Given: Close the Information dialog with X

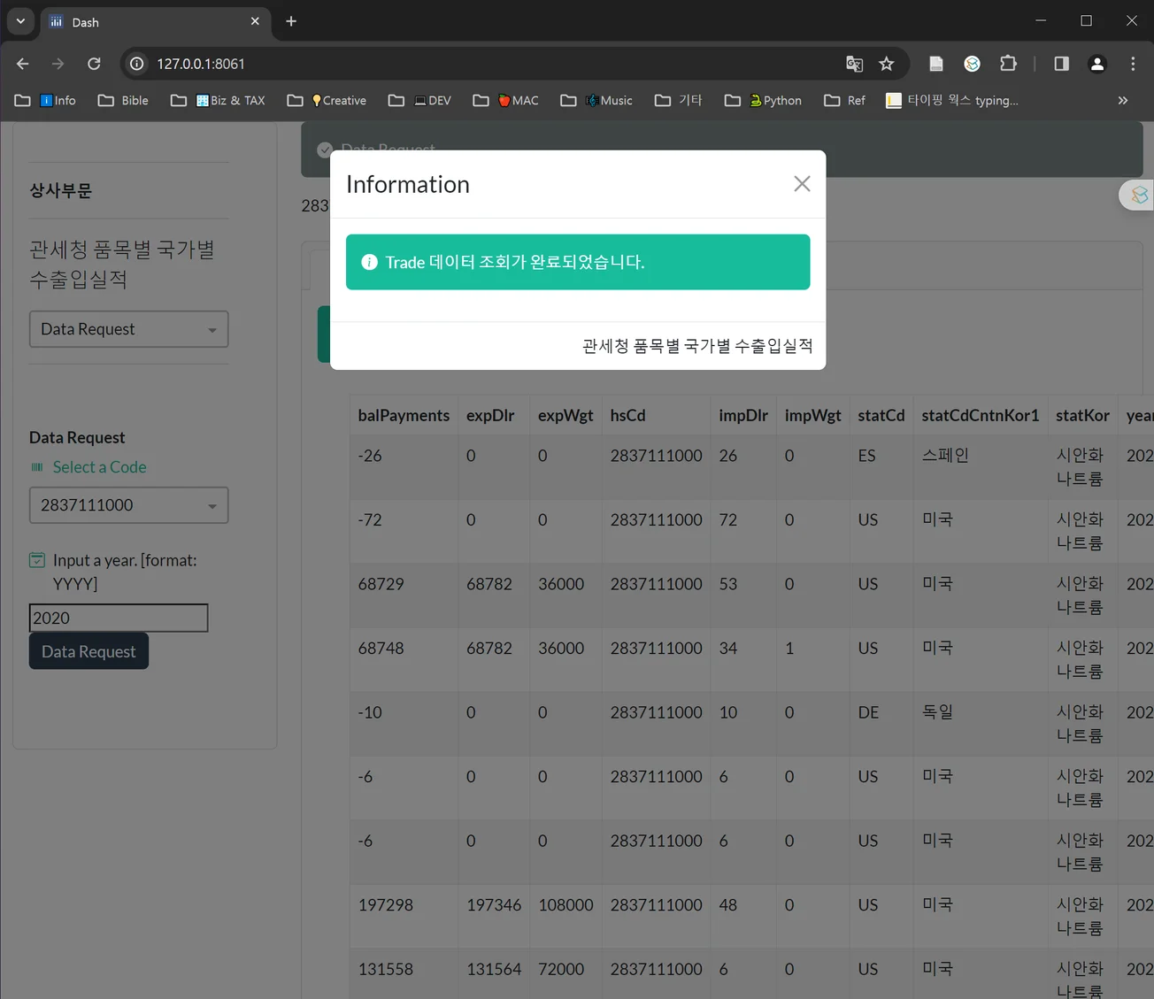Looking at the screenshot, I should (802, 183).
